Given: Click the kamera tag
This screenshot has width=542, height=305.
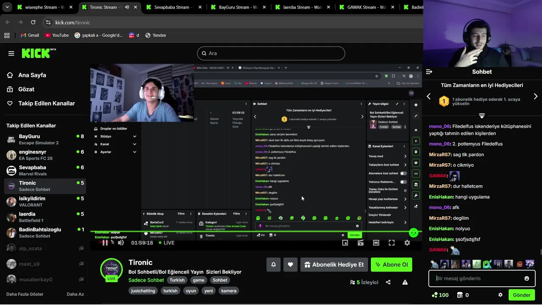Looking at the screenshot, I should (229, 291).
